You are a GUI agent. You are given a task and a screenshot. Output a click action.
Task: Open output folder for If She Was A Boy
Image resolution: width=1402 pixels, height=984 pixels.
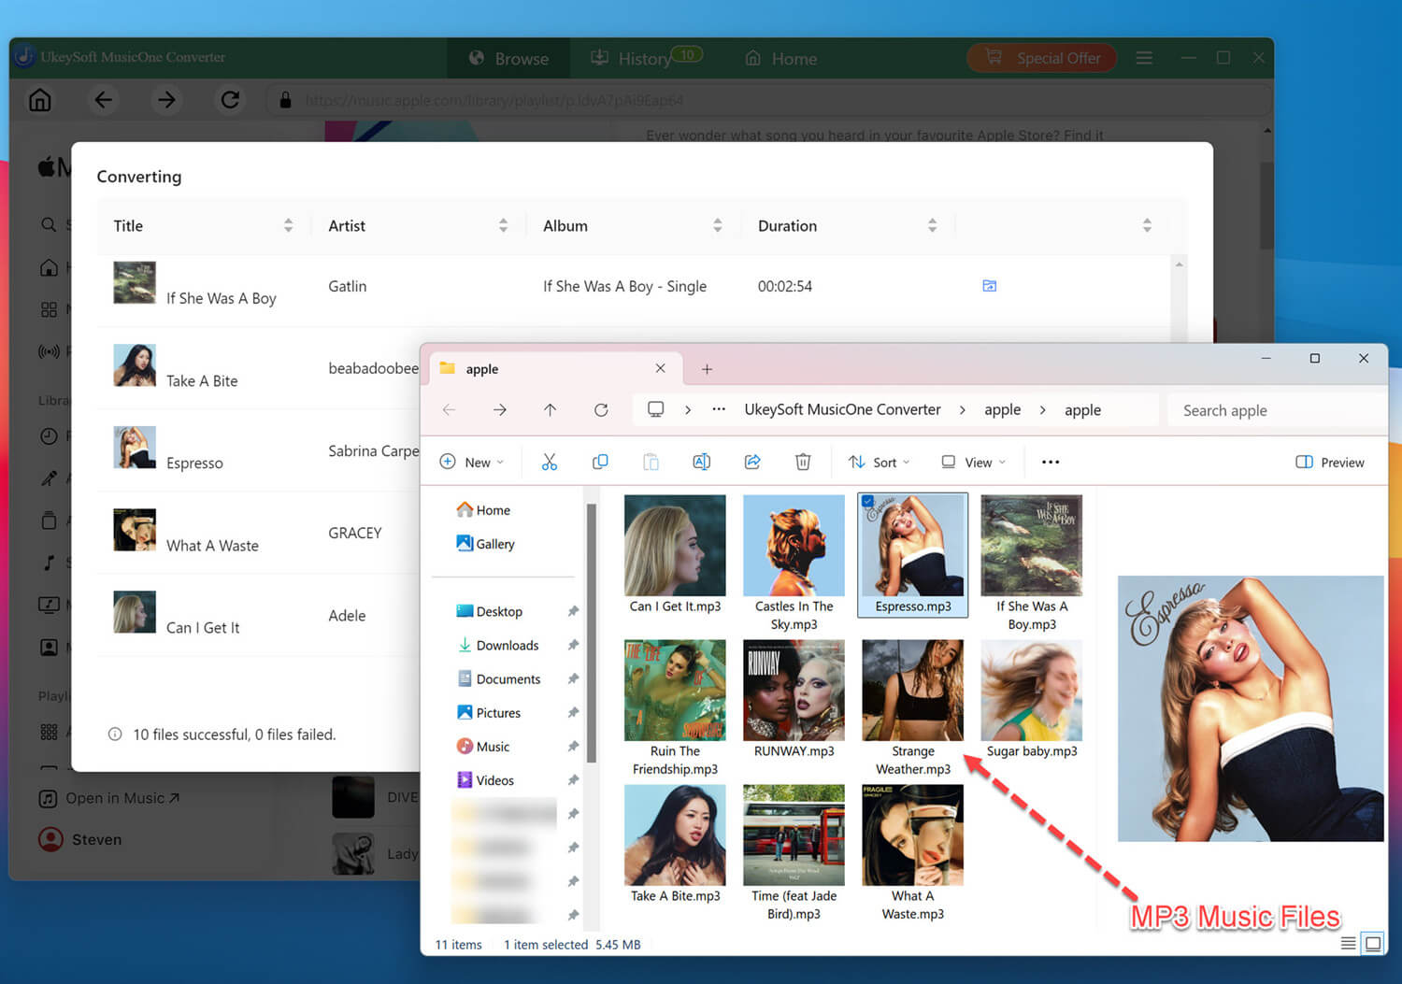[989, 286]
